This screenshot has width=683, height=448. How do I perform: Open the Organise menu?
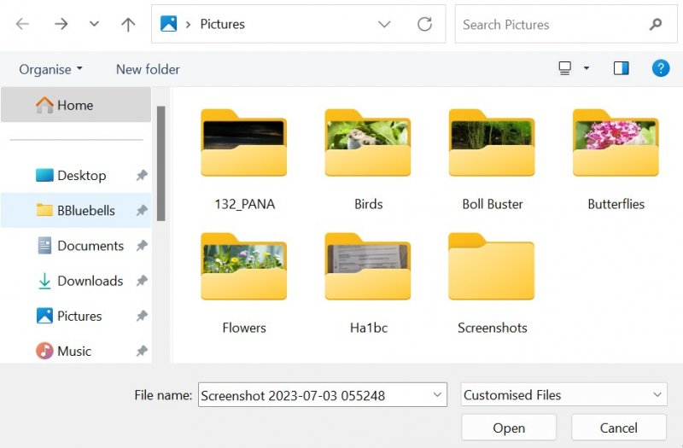coord(51,69)
